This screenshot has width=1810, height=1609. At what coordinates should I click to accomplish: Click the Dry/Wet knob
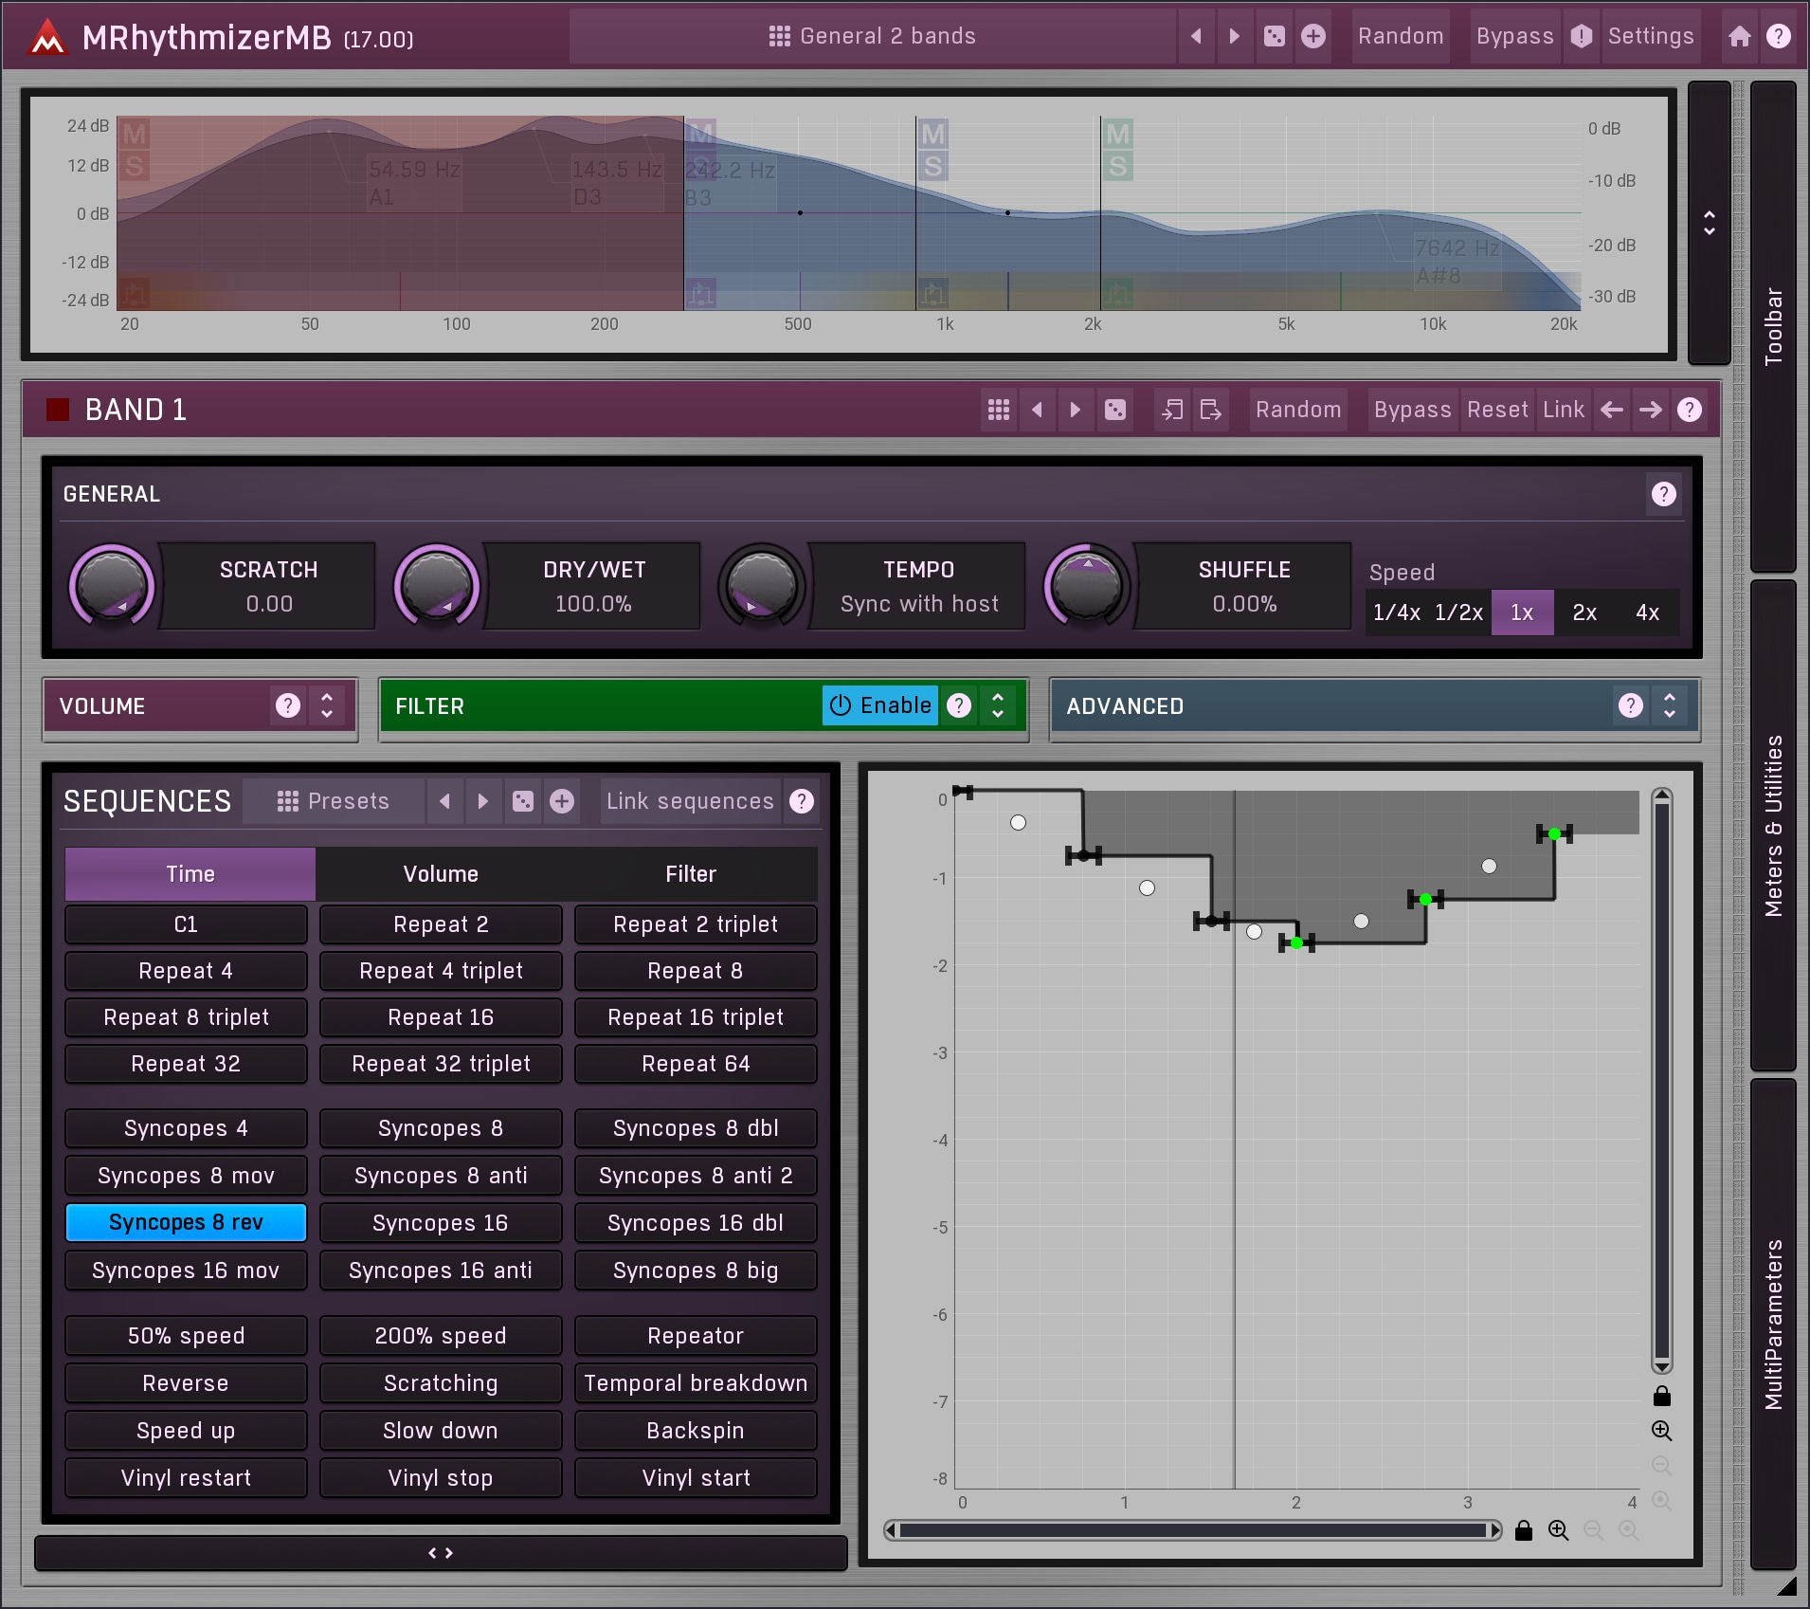coord(437,586)
